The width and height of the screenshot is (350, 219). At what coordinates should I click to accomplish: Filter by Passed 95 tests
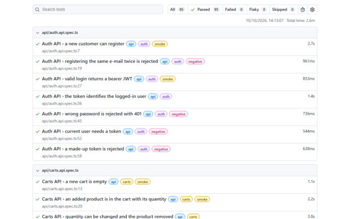[x=205, y=9]
